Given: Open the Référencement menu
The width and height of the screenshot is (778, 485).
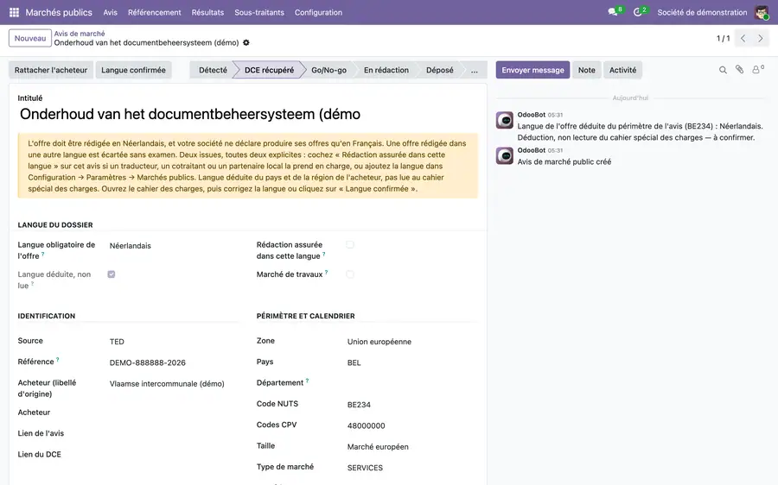Looking at the screenshot, I should click(x=155, y=12).
